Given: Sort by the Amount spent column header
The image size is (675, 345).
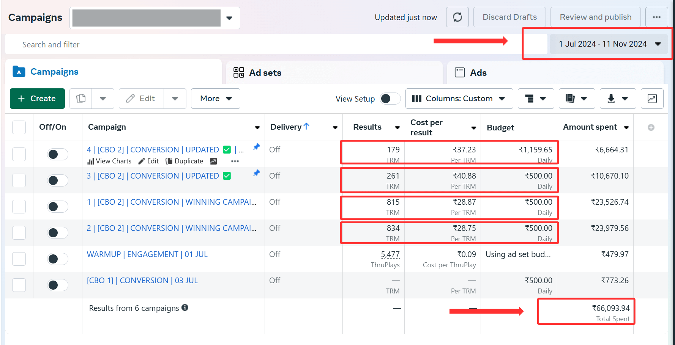Looking at the screenshot, I should [x=590, y=127].
